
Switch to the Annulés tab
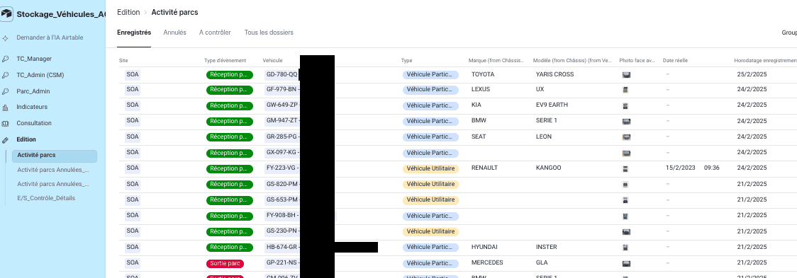tap(175, 33)
